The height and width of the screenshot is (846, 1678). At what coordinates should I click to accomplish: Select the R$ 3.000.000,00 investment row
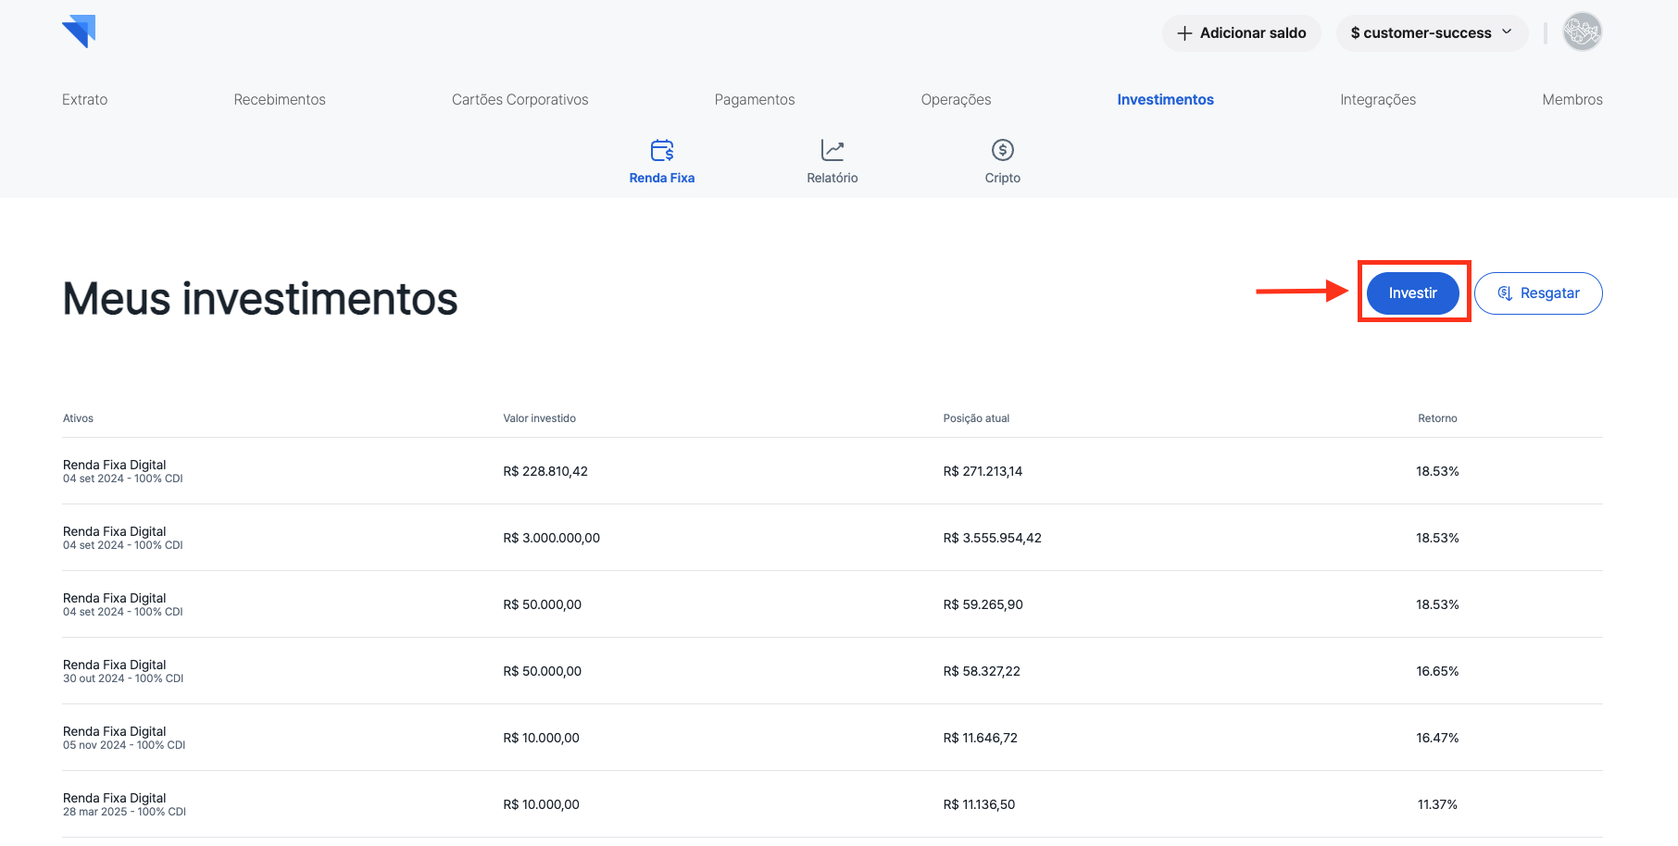(551, 538)
